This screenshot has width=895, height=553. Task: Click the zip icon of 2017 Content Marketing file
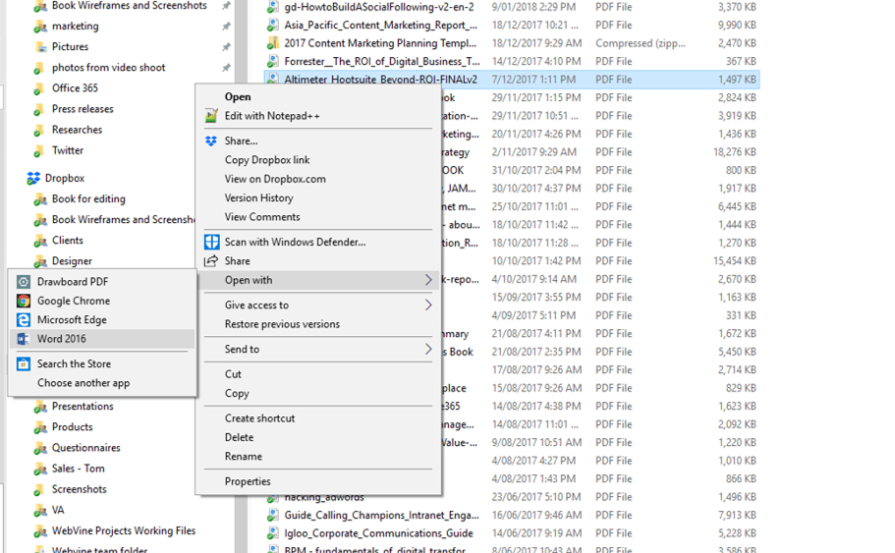tap(273, 43)
